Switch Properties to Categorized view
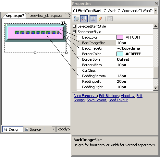160x157 pixels. (x=76, y=19)
